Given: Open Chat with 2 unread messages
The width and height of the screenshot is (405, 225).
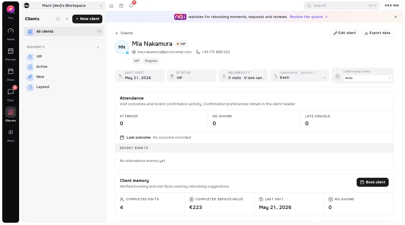Looking at the screenshot, I should pos(11,95).
